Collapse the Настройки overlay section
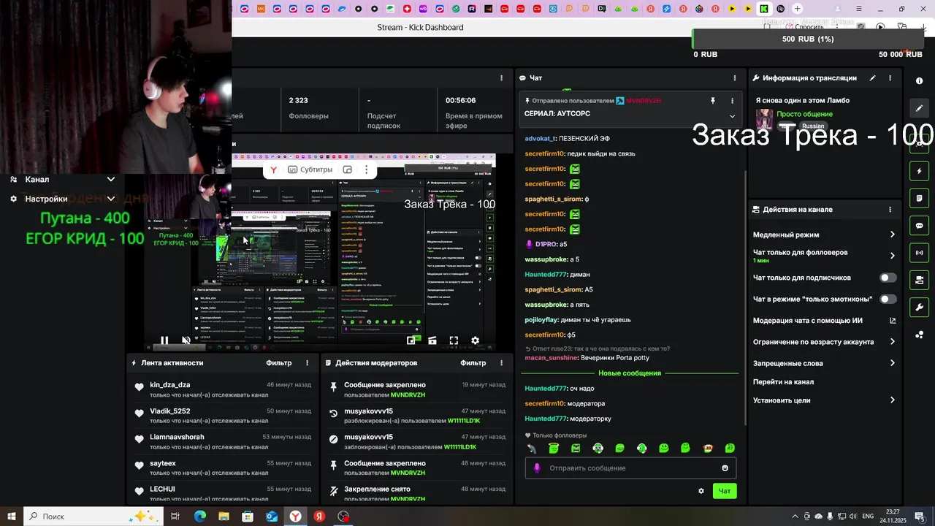 (x=111, y=199)
